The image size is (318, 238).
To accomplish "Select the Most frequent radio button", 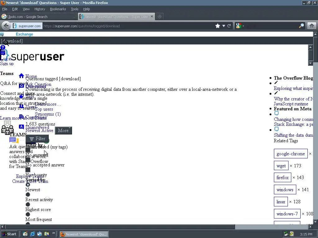I will pyautogui.click(x=28, y=214).
